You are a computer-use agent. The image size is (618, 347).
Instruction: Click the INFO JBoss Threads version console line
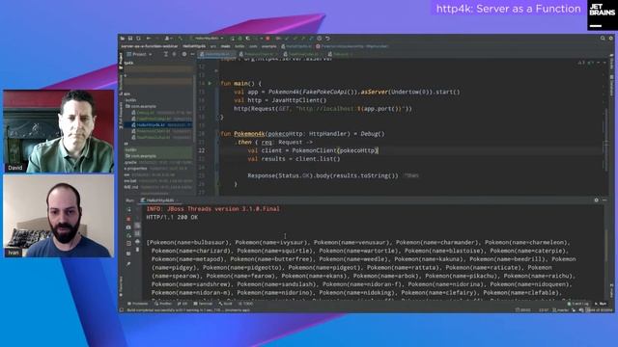[x=212, y=209]
